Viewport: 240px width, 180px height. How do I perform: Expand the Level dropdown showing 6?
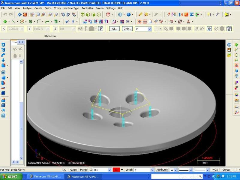pyautogui.click(x=152, y=170)
